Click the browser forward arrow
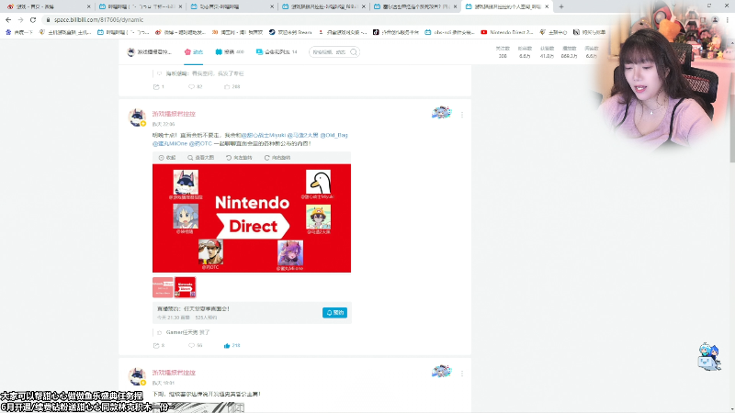The height and width of the screenshot is (413, 735). pyautogui.click(x=20, y=19)
